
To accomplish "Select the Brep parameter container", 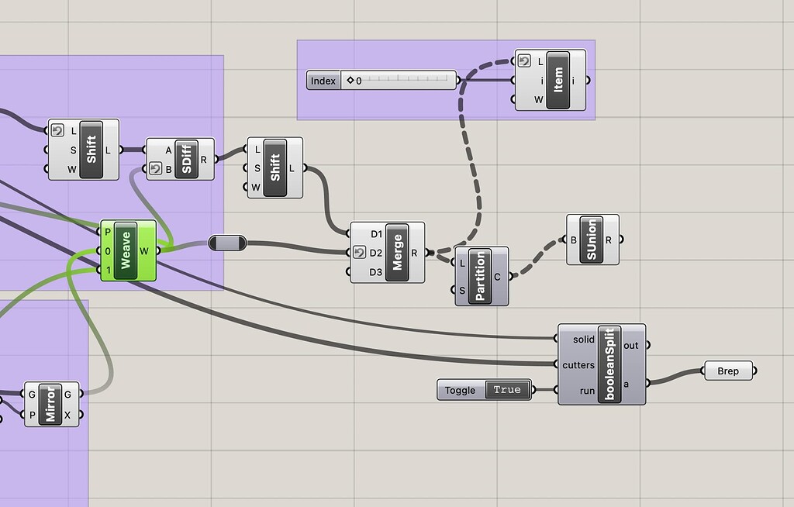I will 728,371.
